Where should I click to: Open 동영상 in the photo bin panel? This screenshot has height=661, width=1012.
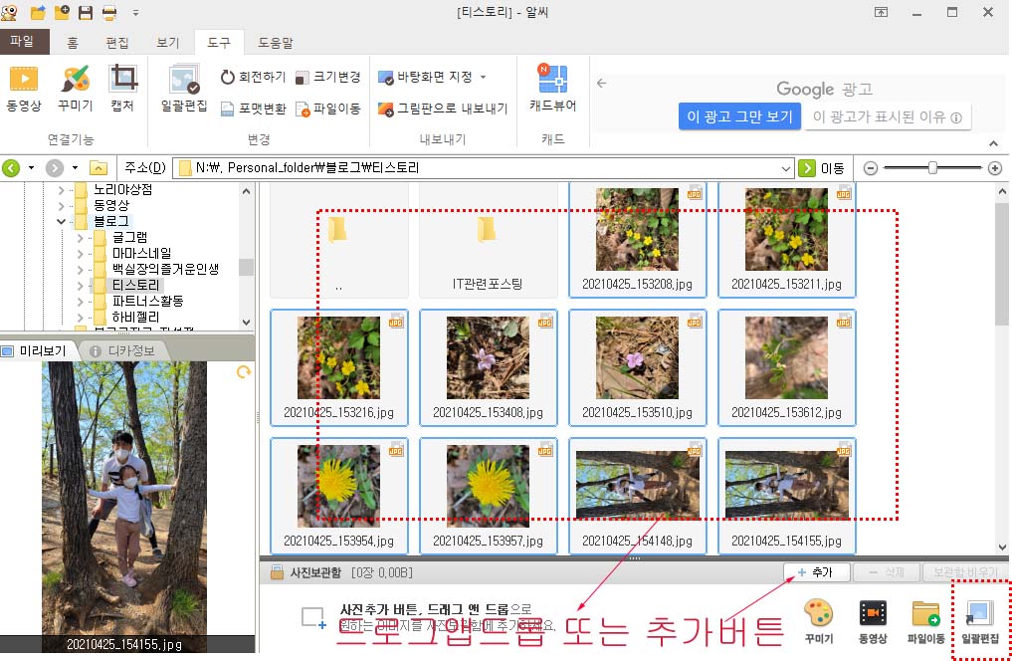[873, 620]
